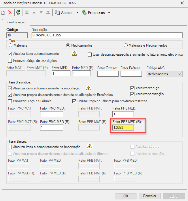Go to first record arrow icon

(x=27, y=13)
